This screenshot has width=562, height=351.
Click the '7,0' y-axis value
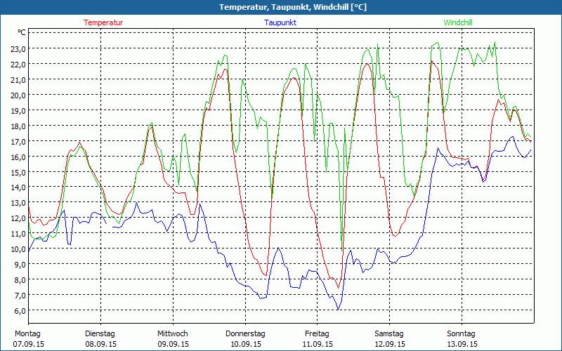coord(20,295)
